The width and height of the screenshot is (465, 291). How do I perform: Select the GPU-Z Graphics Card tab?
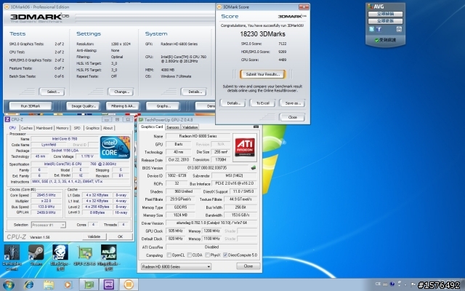coord(152,127)
